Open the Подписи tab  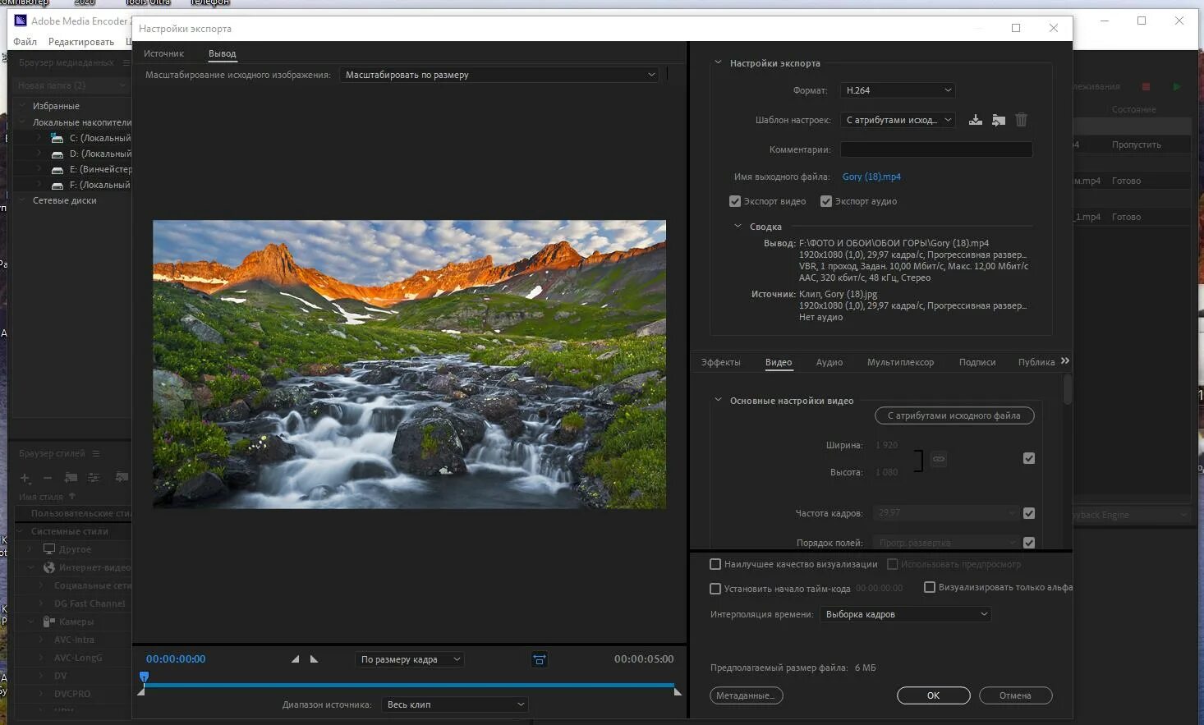coord(977,362)
